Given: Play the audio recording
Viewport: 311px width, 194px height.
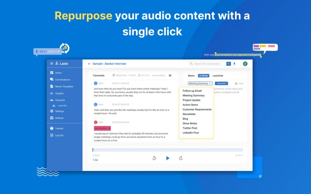Looking at the screenshot, I should [x=168, y=158].
